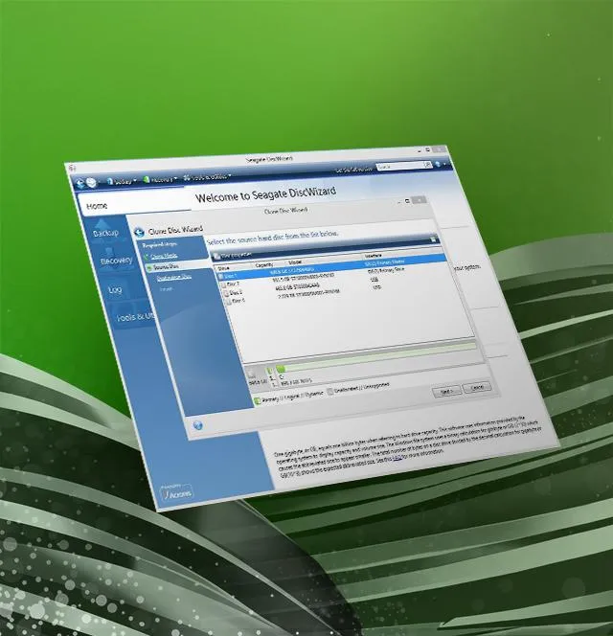Click the Drive column header
This screenshot has height=636, width=613.
[x=223, y=268]
